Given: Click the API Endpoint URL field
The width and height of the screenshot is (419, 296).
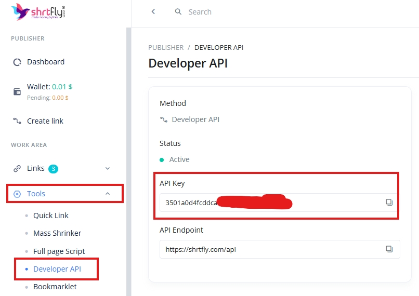Looking at the screenshot, I should (x=270, y=249).
